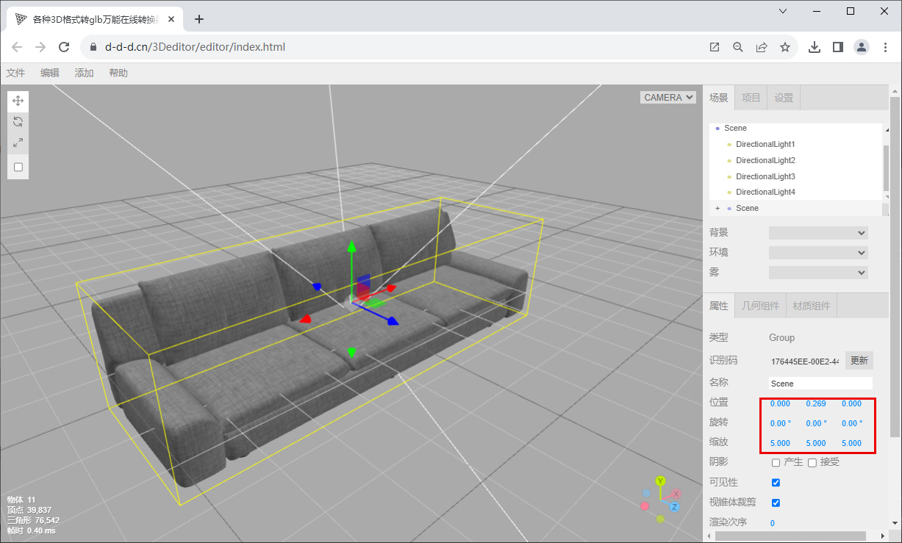Open page in app icon in address bar
The height and width of the screenshot is (543, 902).
(x=715, y=47)
